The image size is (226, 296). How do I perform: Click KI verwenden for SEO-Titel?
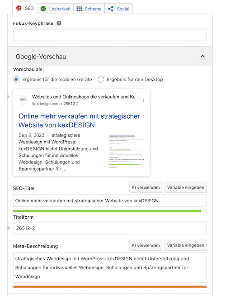[x=146, y=187]
